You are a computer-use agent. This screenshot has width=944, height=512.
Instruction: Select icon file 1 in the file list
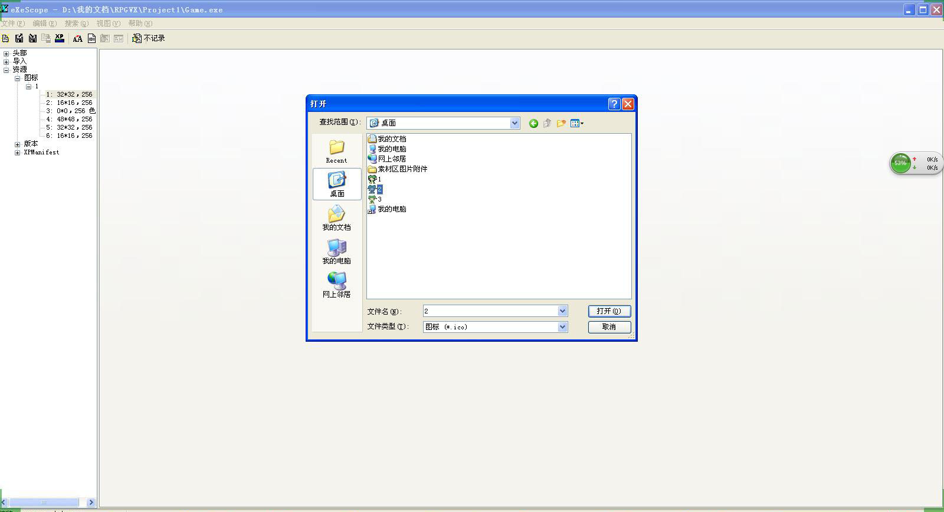click(375, 179)
